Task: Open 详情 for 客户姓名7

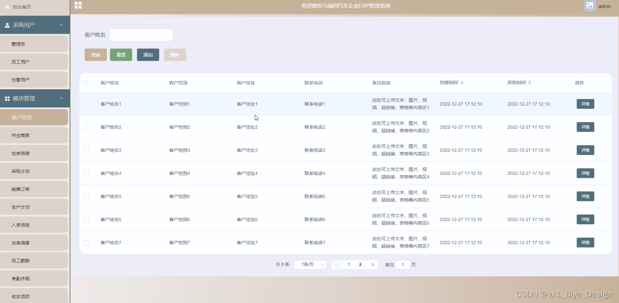Action: [585, 242]
